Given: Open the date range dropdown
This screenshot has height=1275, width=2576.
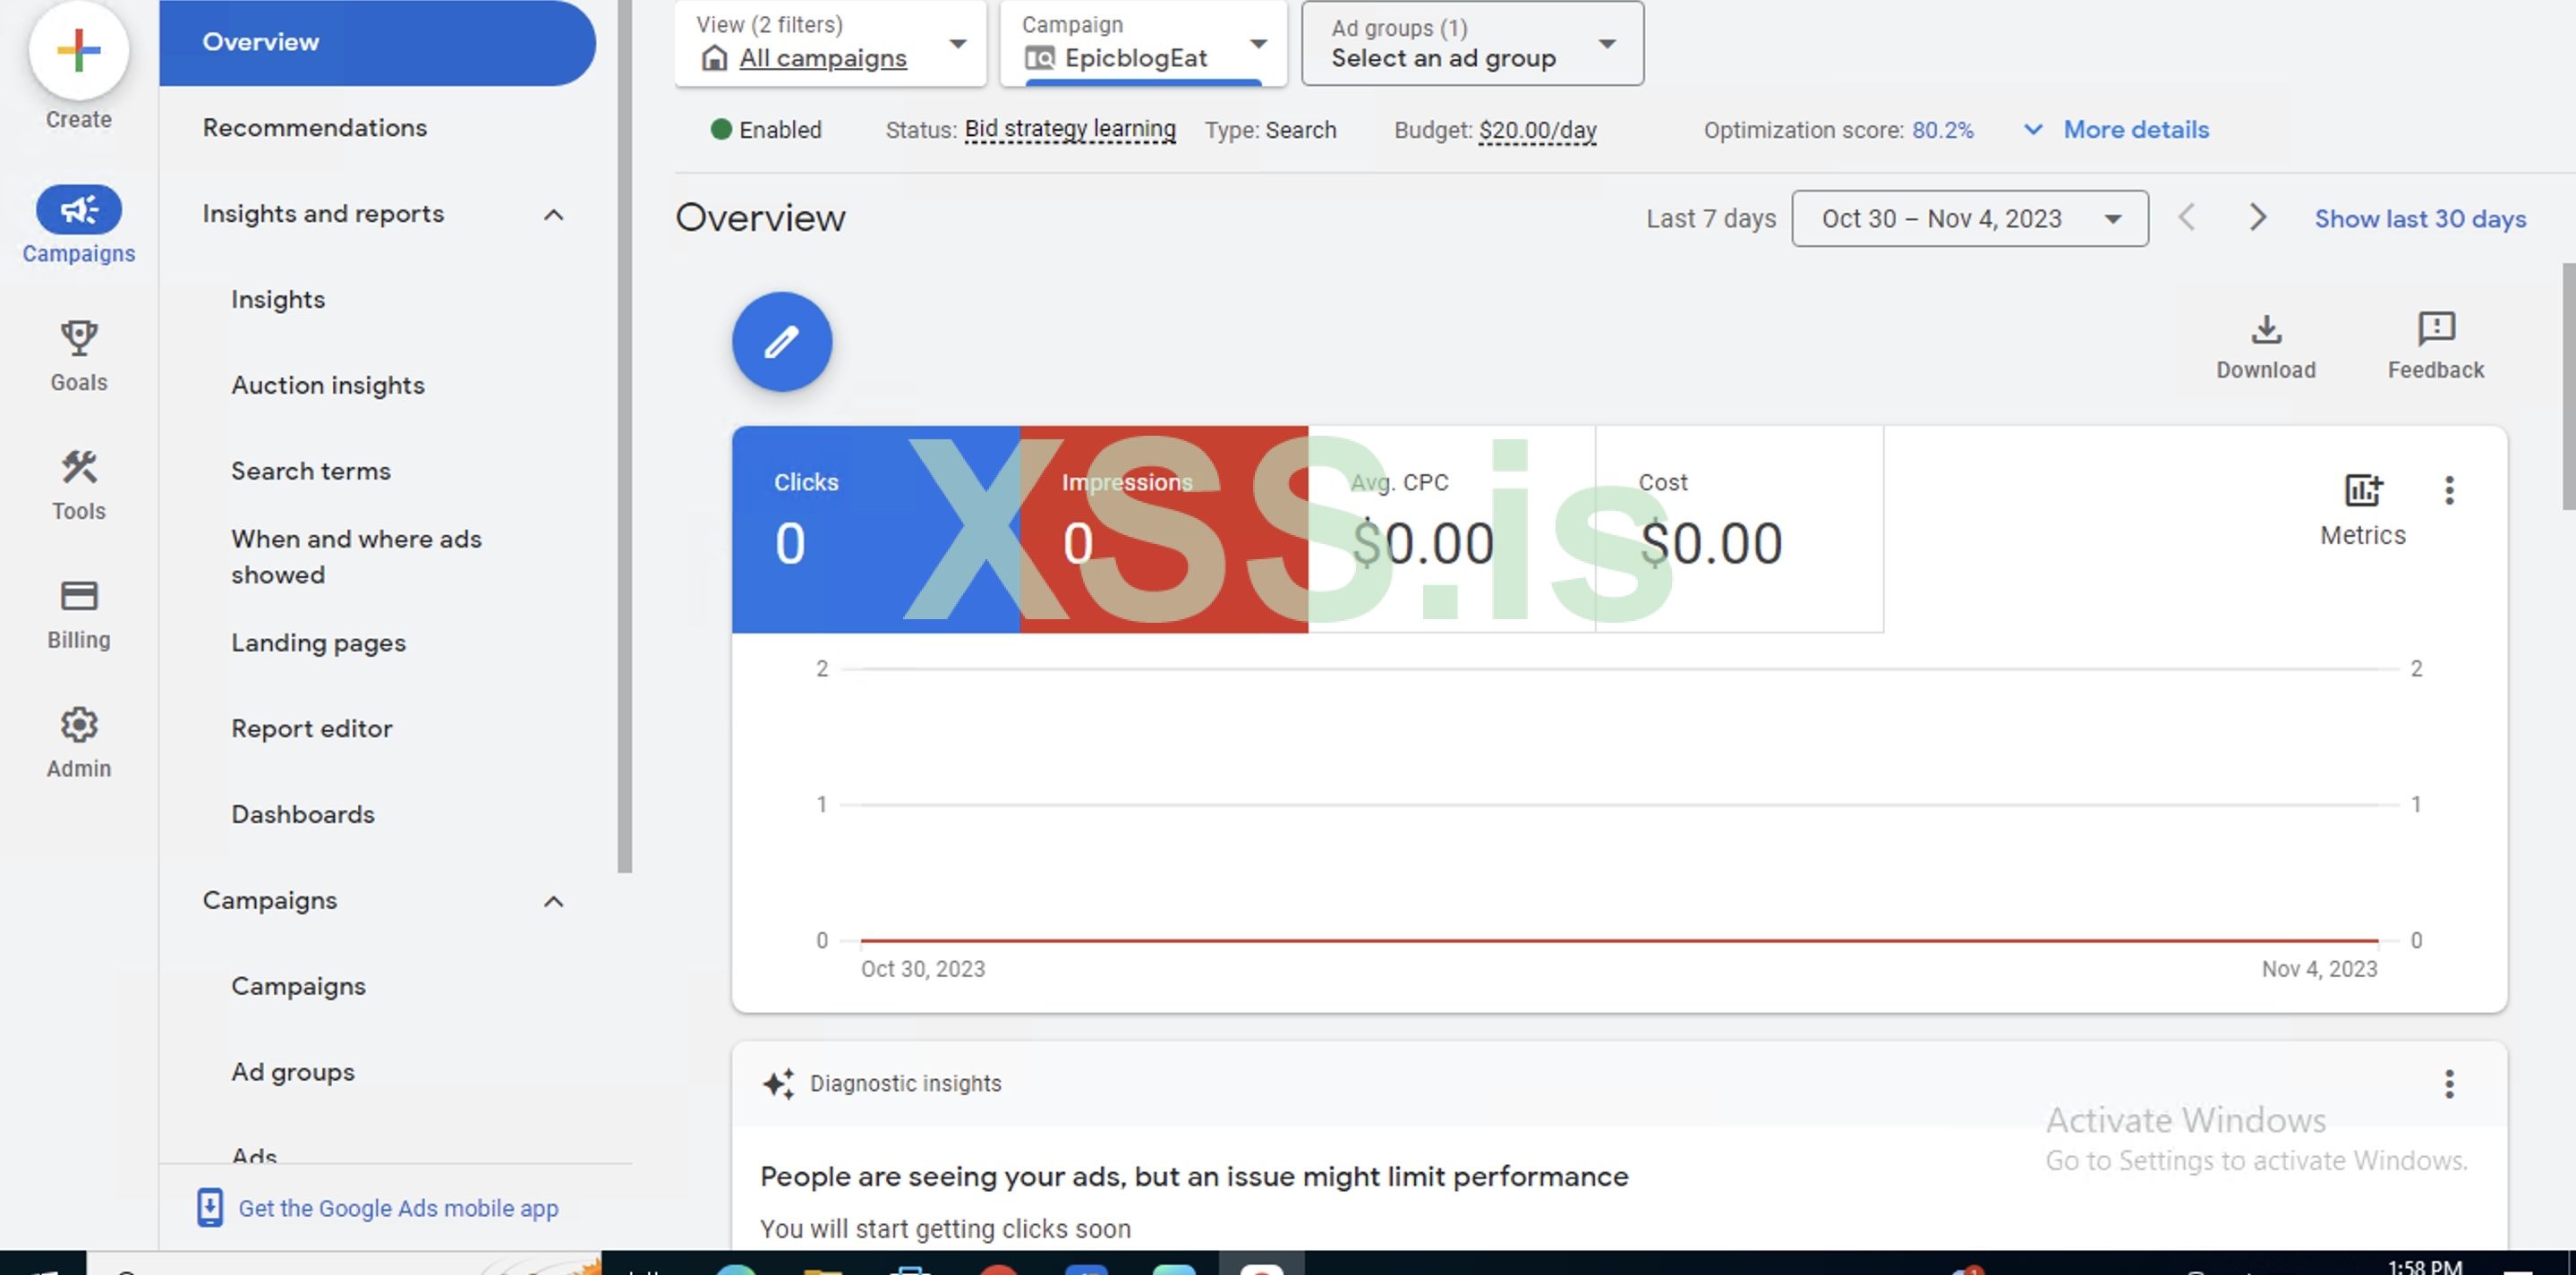Looking at the screenshot, I should click(x=1969, y=218).
